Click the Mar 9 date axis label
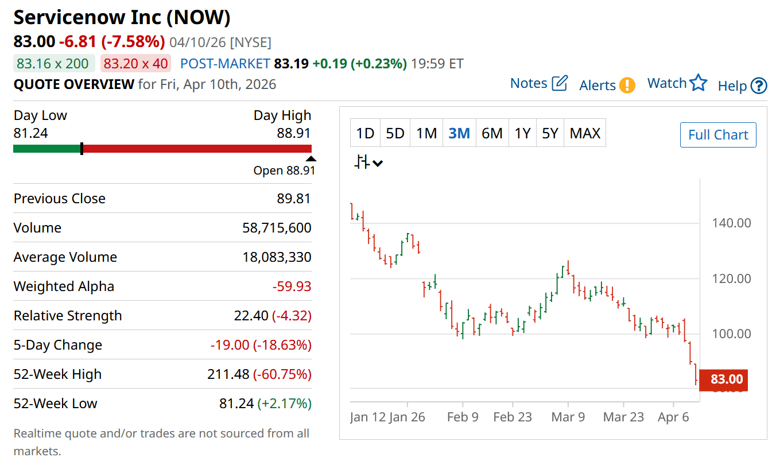This screenshot has width=776, height=465. click(x=568, y=417)
